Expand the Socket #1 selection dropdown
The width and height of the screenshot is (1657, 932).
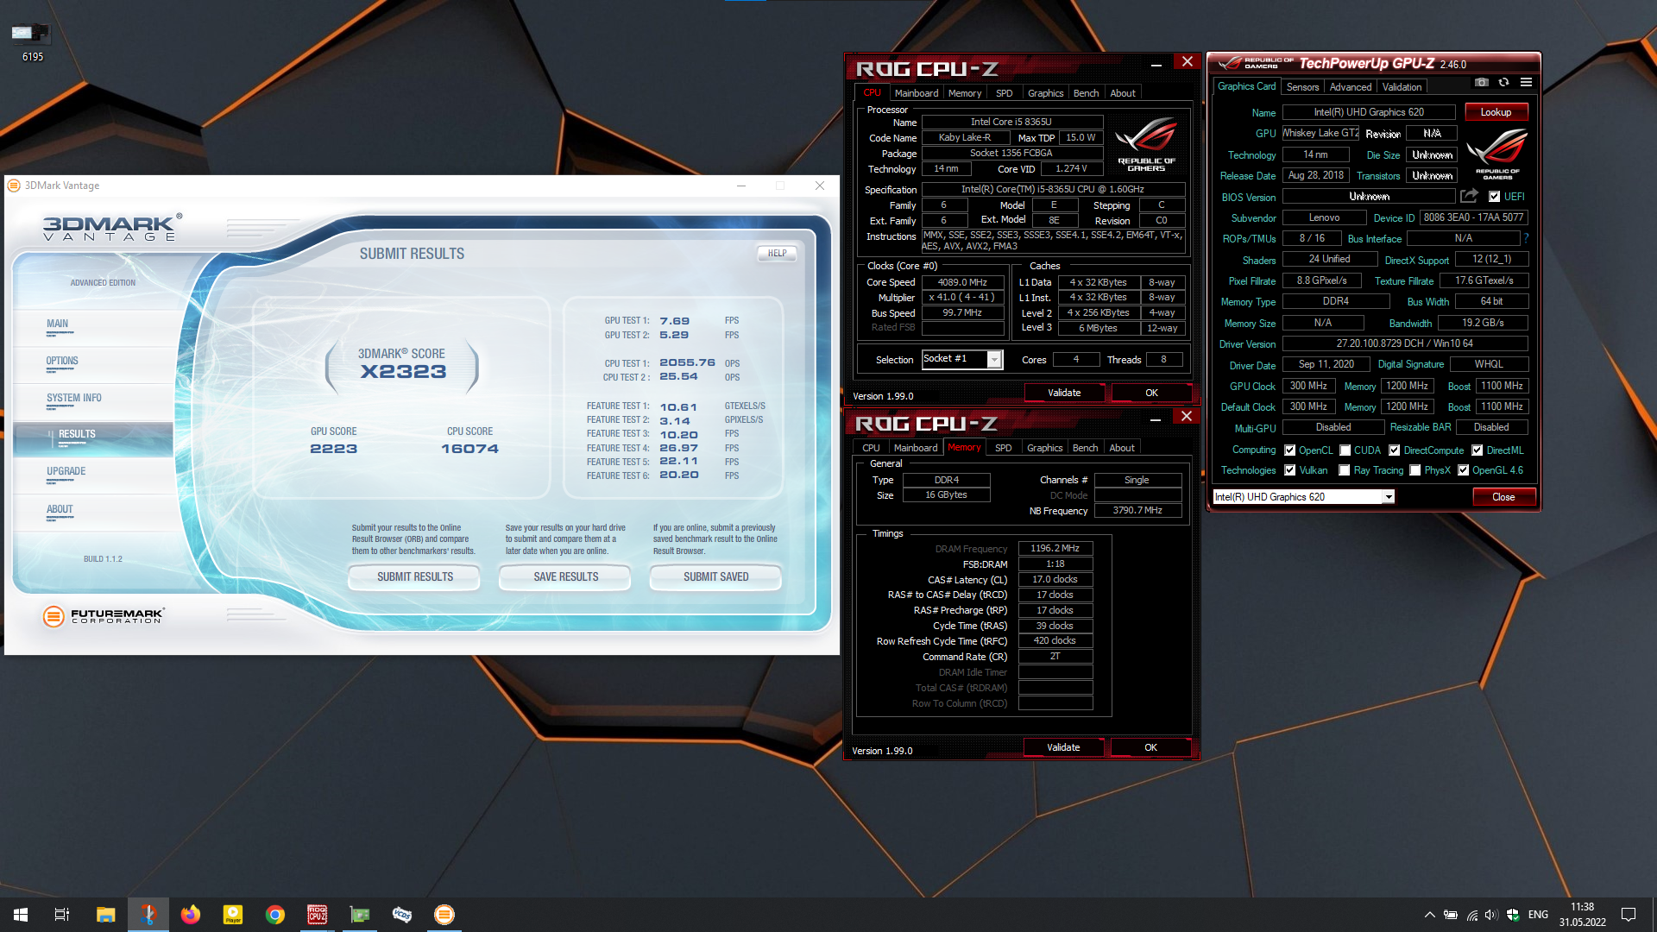pos(994,360)
